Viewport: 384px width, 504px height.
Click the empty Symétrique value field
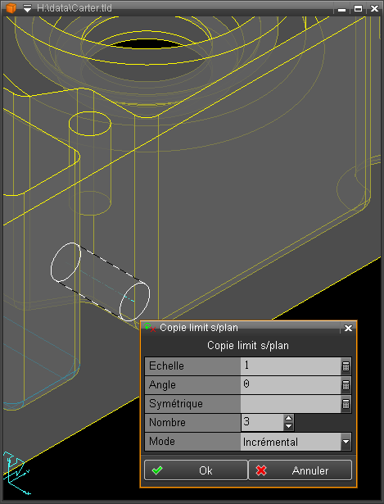click(291, 404)
